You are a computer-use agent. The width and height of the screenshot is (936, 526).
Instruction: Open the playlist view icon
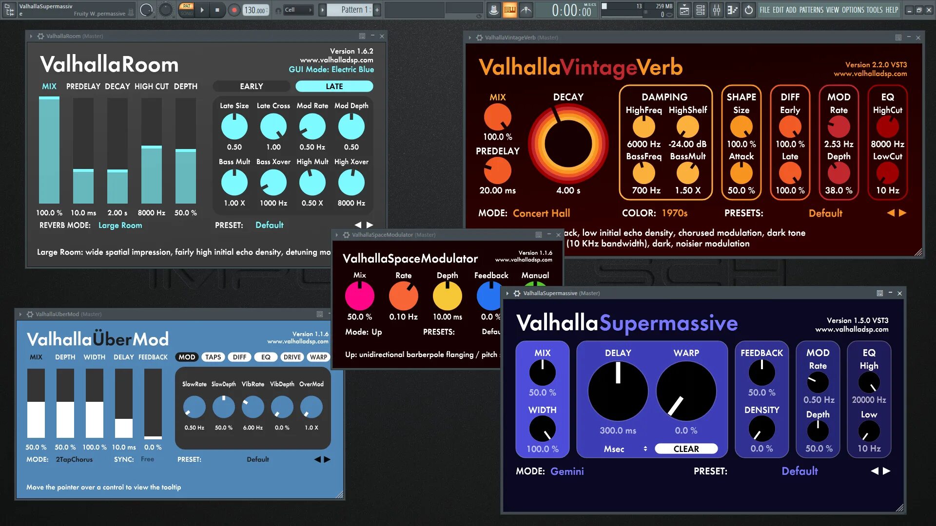click(x=684, y=10)
